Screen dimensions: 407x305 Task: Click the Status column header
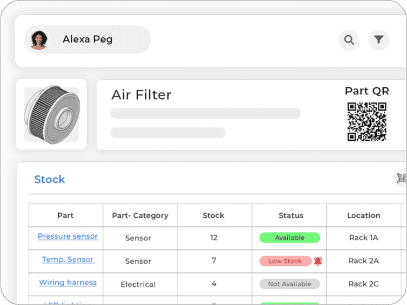tap(291, 215)
